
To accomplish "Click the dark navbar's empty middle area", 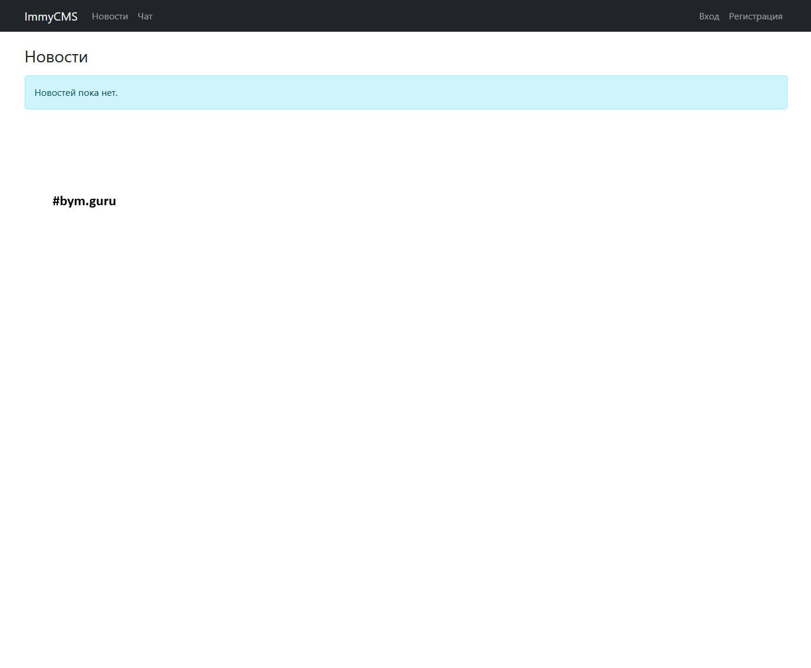I will tap(412, 16).
